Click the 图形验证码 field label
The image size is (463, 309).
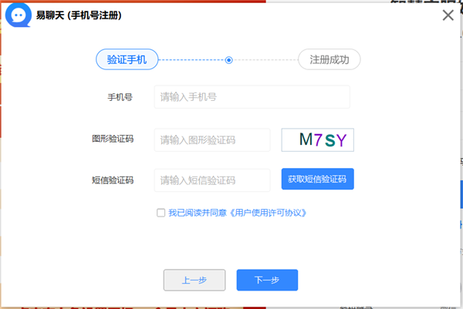113,139
